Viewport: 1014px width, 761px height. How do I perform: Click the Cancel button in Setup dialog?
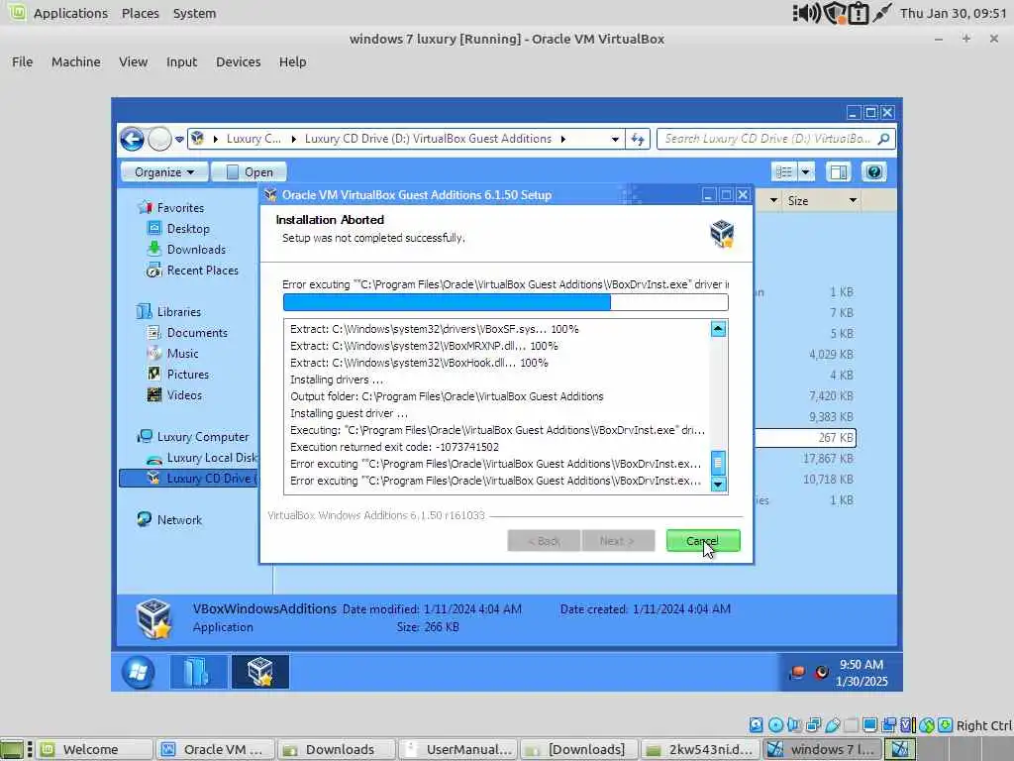pyautogui.click(x=703, y=541)
